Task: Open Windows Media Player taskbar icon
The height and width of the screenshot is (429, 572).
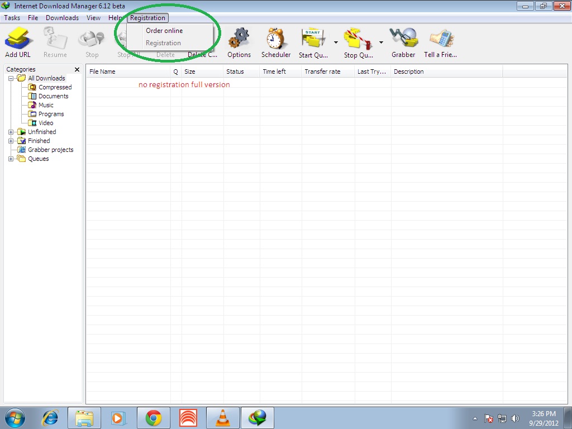Action: [x=118, y=418]
